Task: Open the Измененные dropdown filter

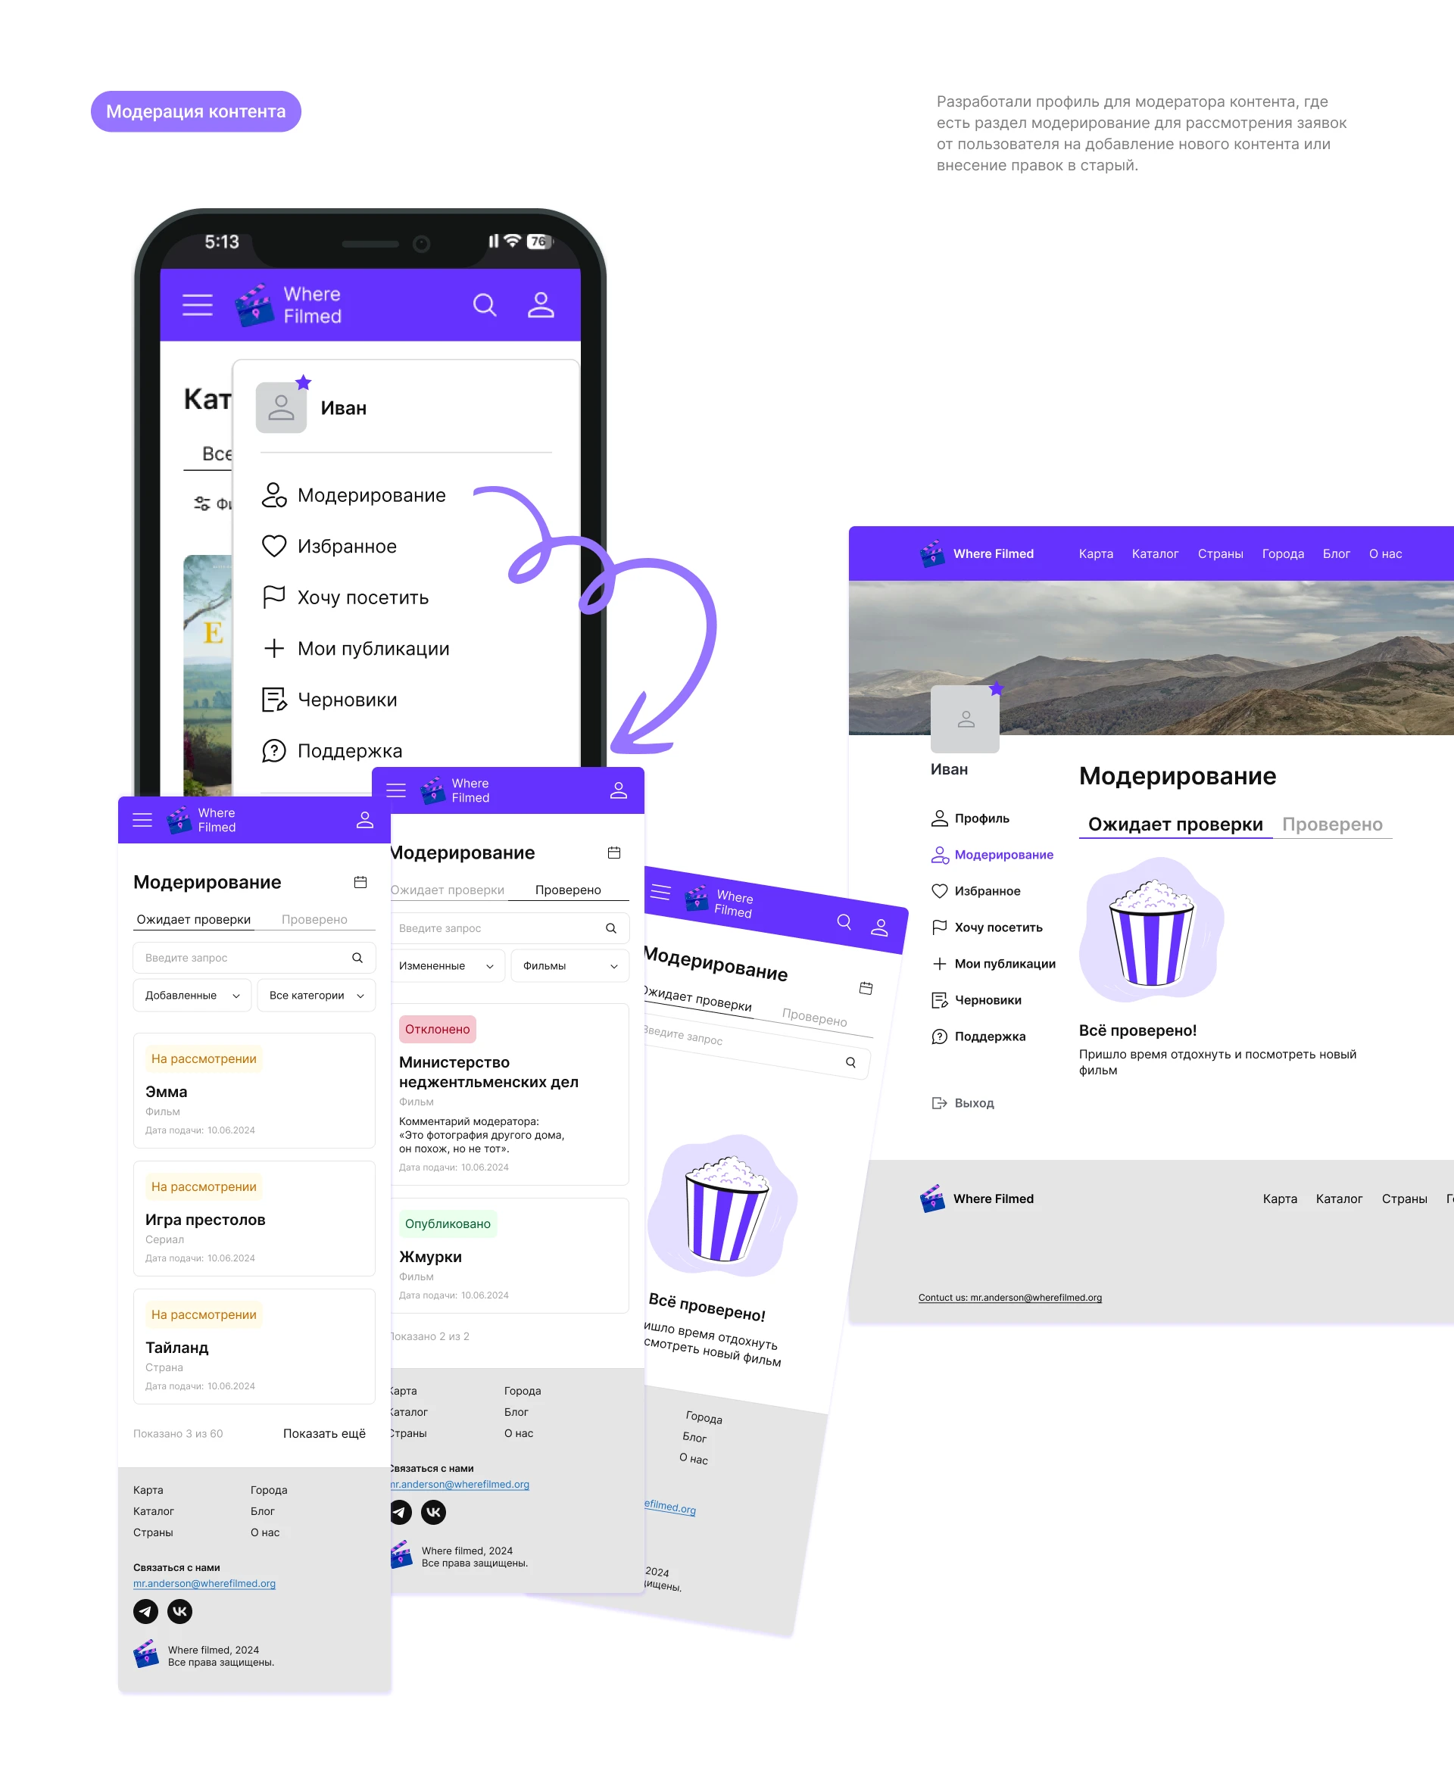Action: pyautogui.click(x=445, y=965)
